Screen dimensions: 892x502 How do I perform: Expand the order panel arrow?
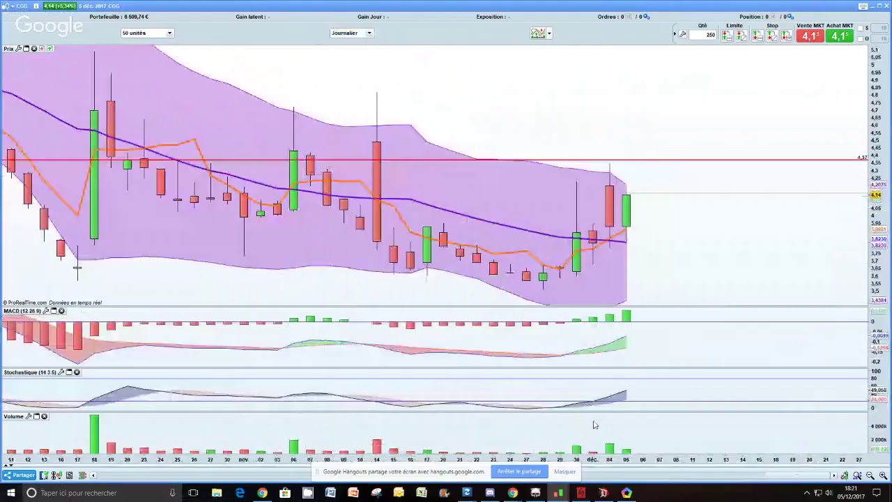tap(675, 33)
